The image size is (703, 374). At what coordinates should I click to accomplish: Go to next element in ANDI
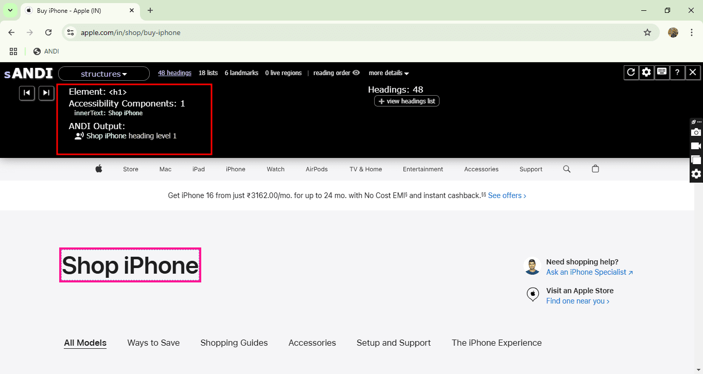tap(46, 93)
